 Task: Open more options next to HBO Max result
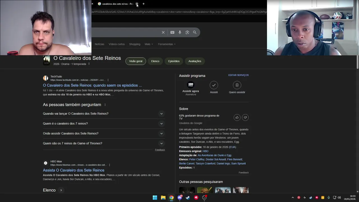pyautogui.click(x=109, y=165)
